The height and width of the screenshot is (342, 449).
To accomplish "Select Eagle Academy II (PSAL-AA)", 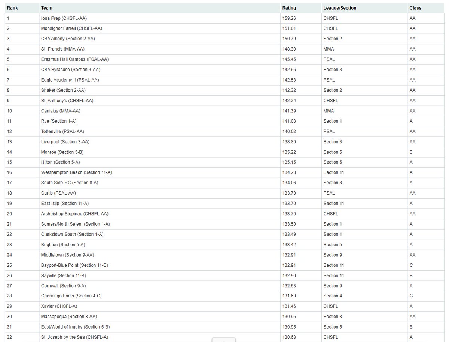I will [70, 80].
